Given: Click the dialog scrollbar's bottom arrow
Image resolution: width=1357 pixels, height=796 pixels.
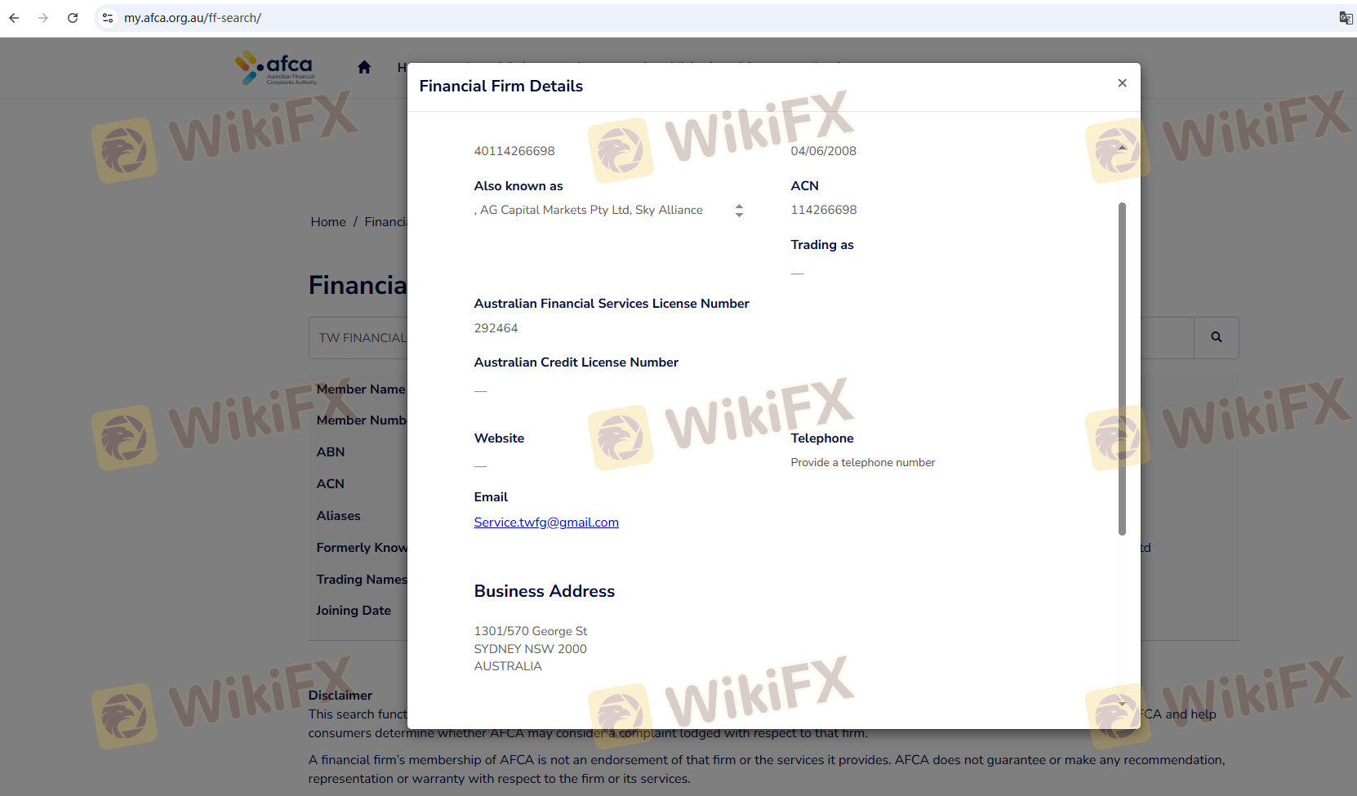Looking at the screenshot, I should click(1122, 704).
